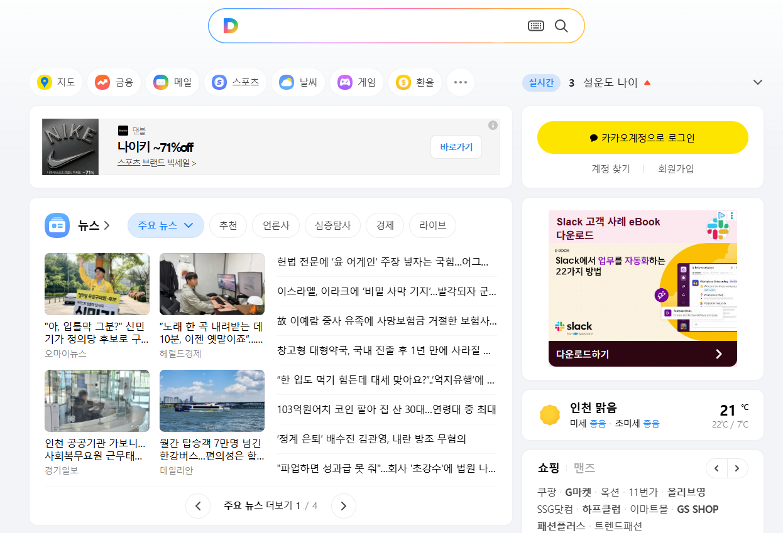Open 다운로드하기 arrow on Slack ad
Viewport: 783px width, 533px height.
click(x=719, y=354)
